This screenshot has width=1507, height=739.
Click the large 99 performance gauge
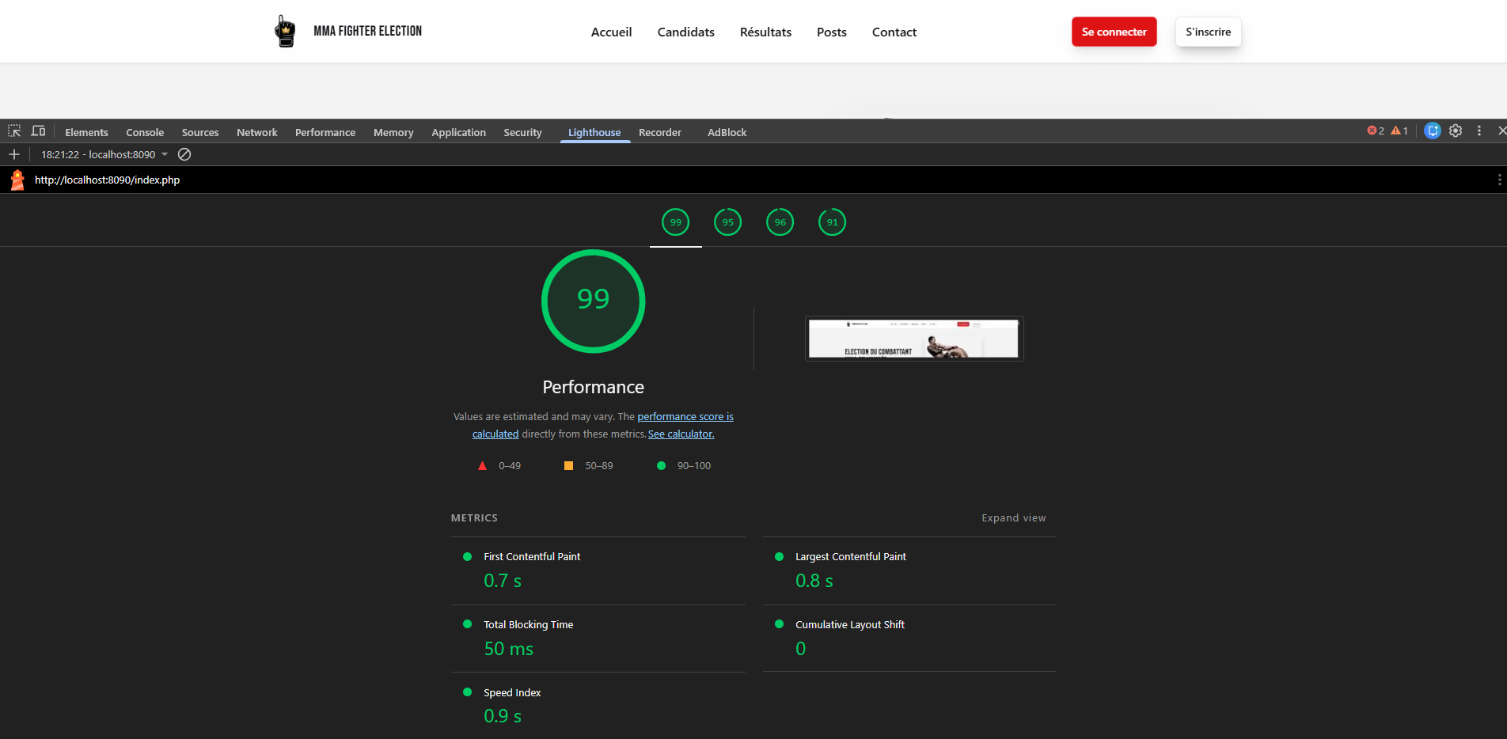tap(593, 301)
